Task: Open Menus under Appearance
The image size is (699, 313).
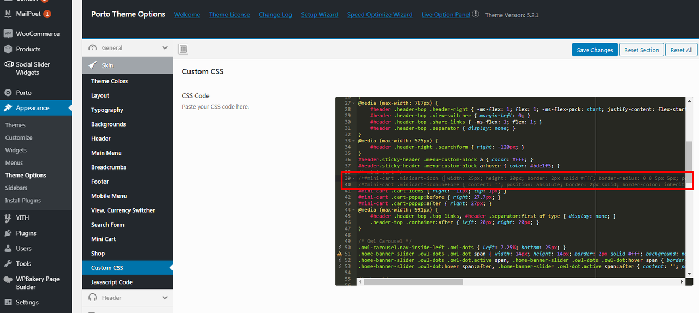Action: pos(14,162)
